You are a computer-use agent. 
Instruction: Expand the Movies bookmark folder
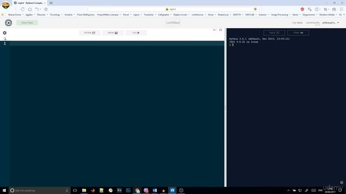(42, 15)
